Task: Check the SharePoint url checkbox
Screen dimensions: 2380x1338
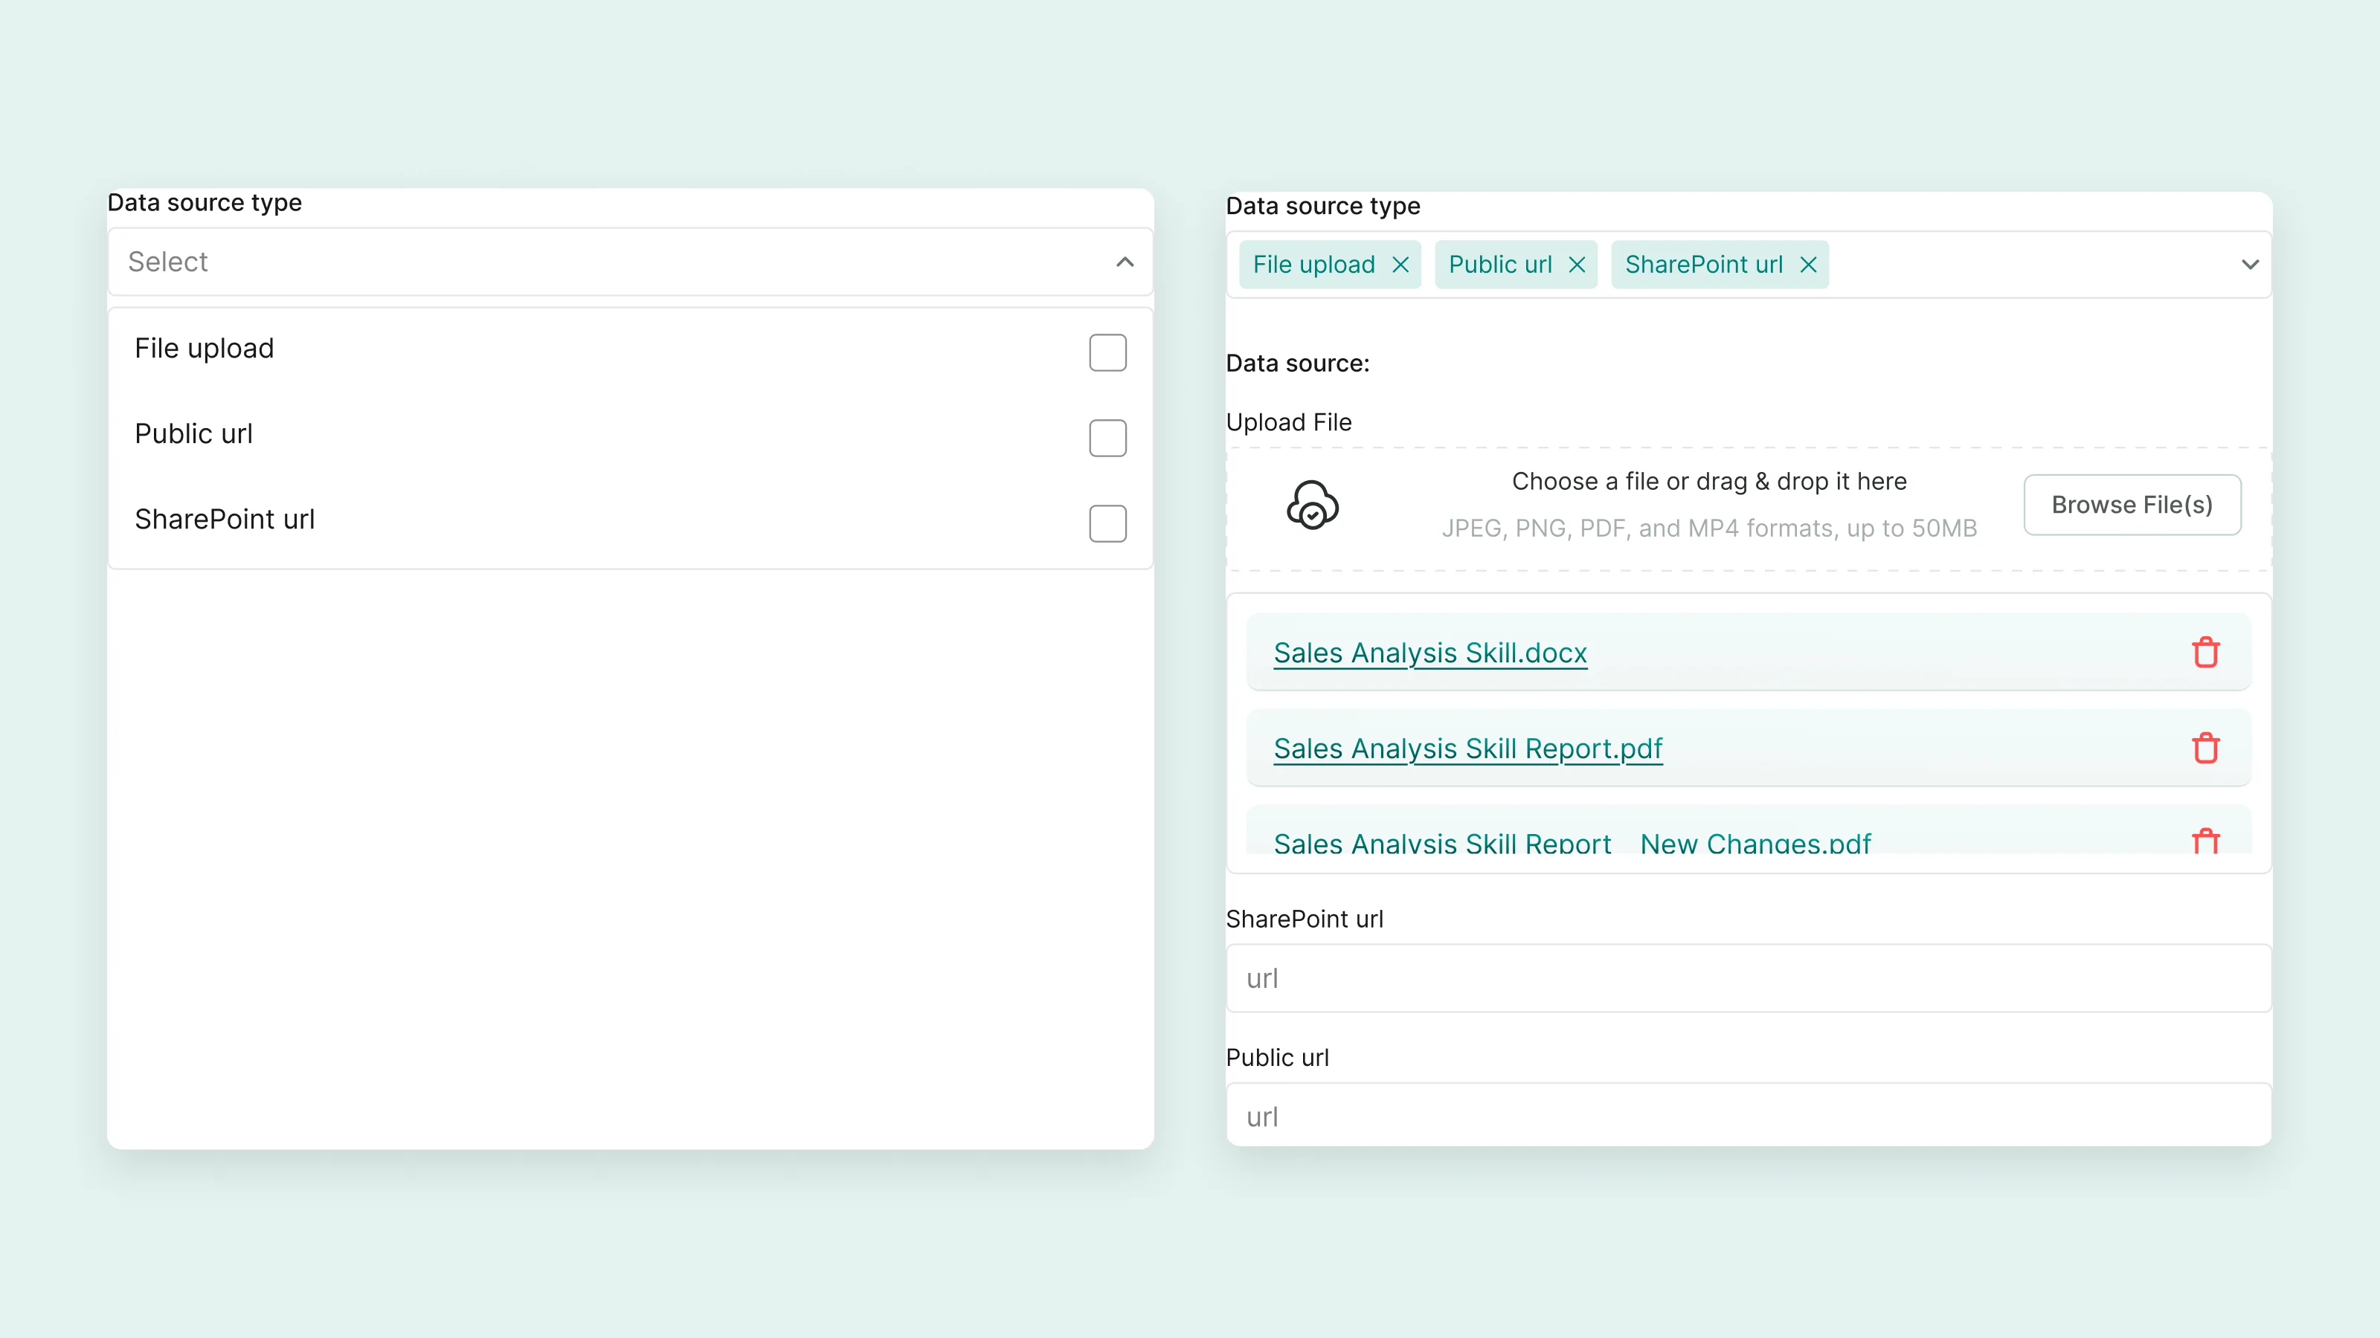Action: 1107,523
